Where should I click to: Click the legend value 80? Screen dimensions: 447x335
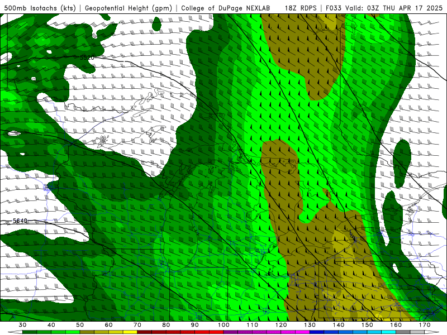pos(166,325)
